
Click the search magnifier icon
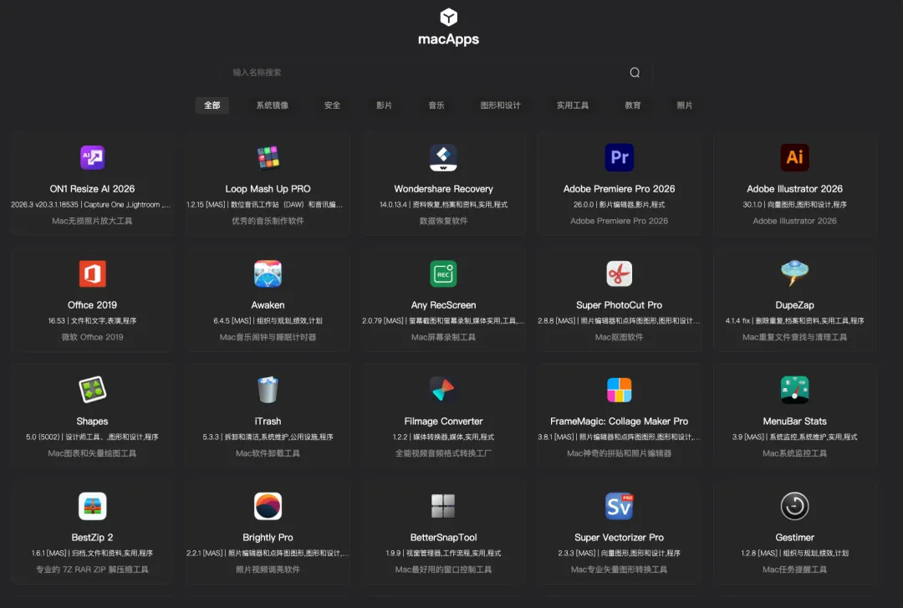[x=635, y=73]
